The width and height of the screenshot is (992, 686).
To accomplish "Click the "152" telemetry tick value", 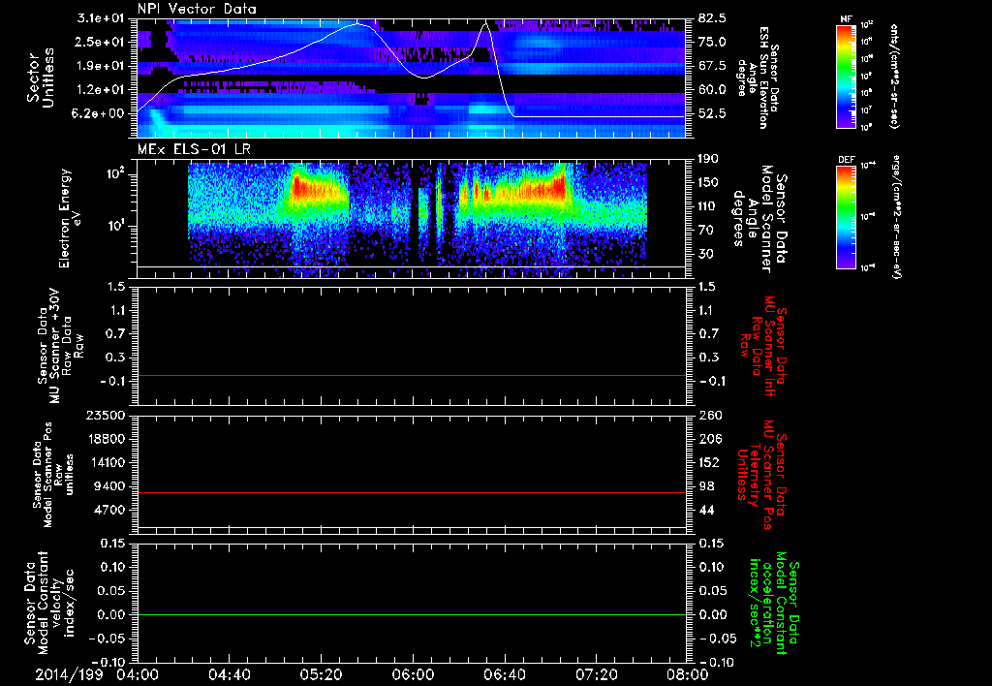I will [x=708, y=462].
